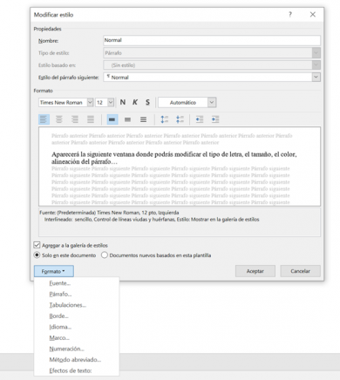Set double line spacing
The width and height of the screenshot is (340, 380).
pyautogui.click(x=143, y=119)
